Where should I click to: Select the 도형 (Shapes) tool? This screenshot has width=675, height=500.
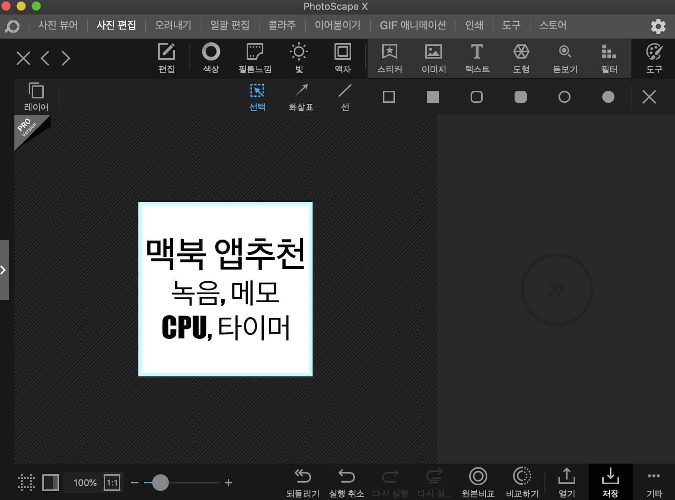(521, 57)
